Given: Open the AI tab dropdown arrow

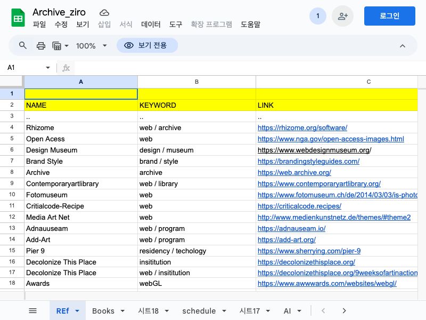Looking at the screenshot, I should tap(299, 311).
